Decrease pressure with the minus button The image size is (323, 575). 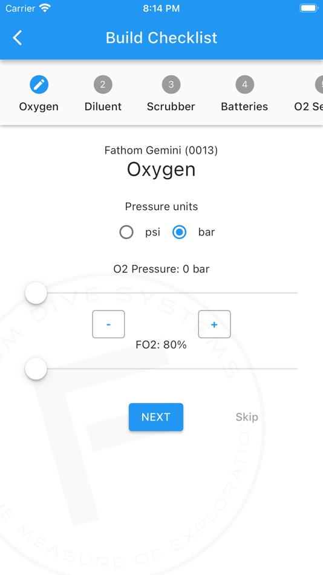(108, 324)
